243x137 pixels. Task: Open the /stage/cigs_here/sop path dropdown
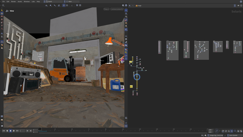(215, 135)
